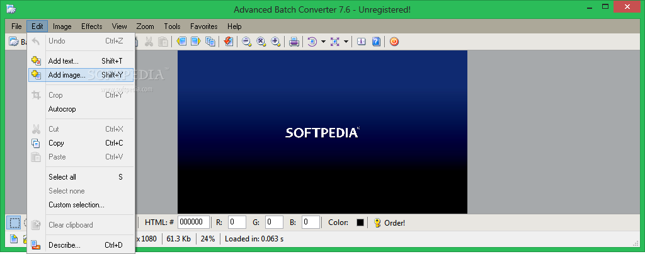The width and height of the screenshot is (645, 254).
Task: Open dropdown arrow next to rotate icon
Action: [323, 41]
